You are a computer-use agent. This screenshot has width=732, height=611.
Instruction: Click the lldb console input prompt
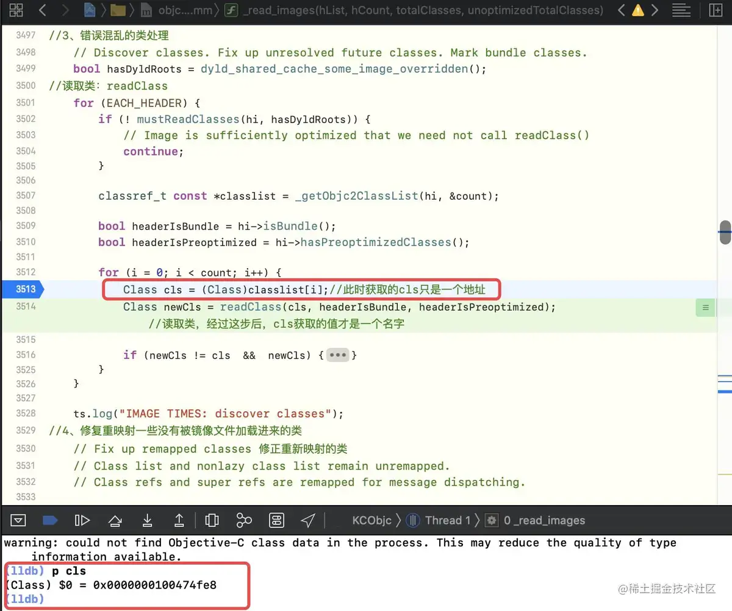click(24, 599)
